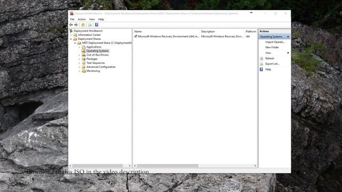Expand the Information Center node
This screenshot has width=342, height=192.
71,35
